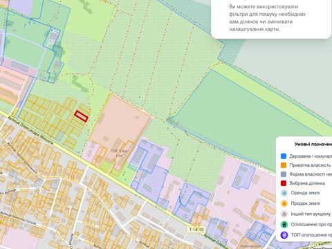Select the red-outlined parcel on the map
The image size is (332, 249).
click(x=81, y=116)
